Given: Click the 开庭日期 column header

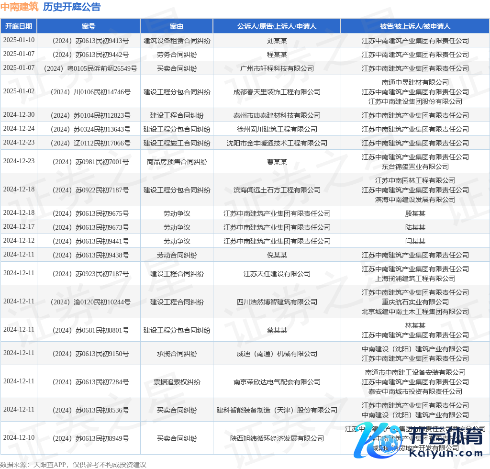Looking at the screenshot, I should point(19,26).
